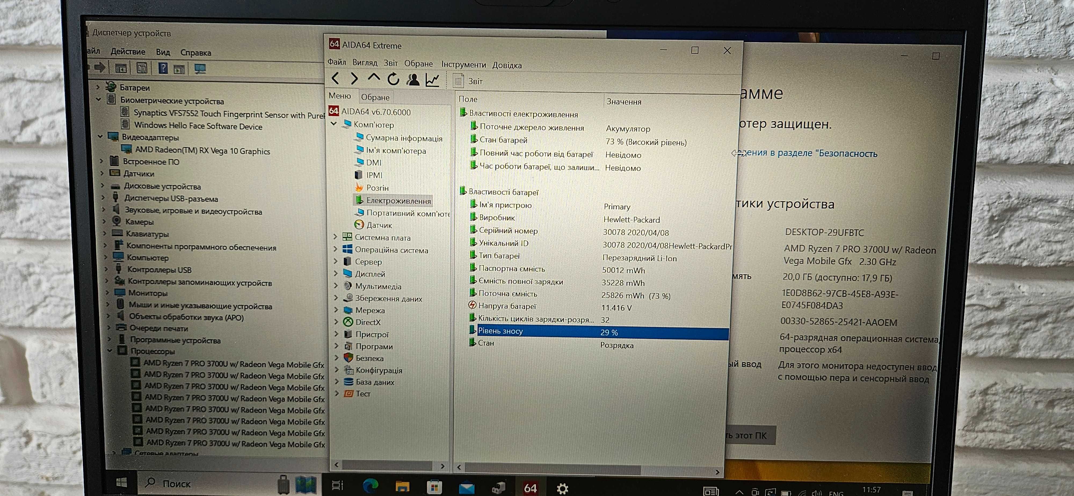
Task: Select the IPMI tree item
Action: (369, 175)
